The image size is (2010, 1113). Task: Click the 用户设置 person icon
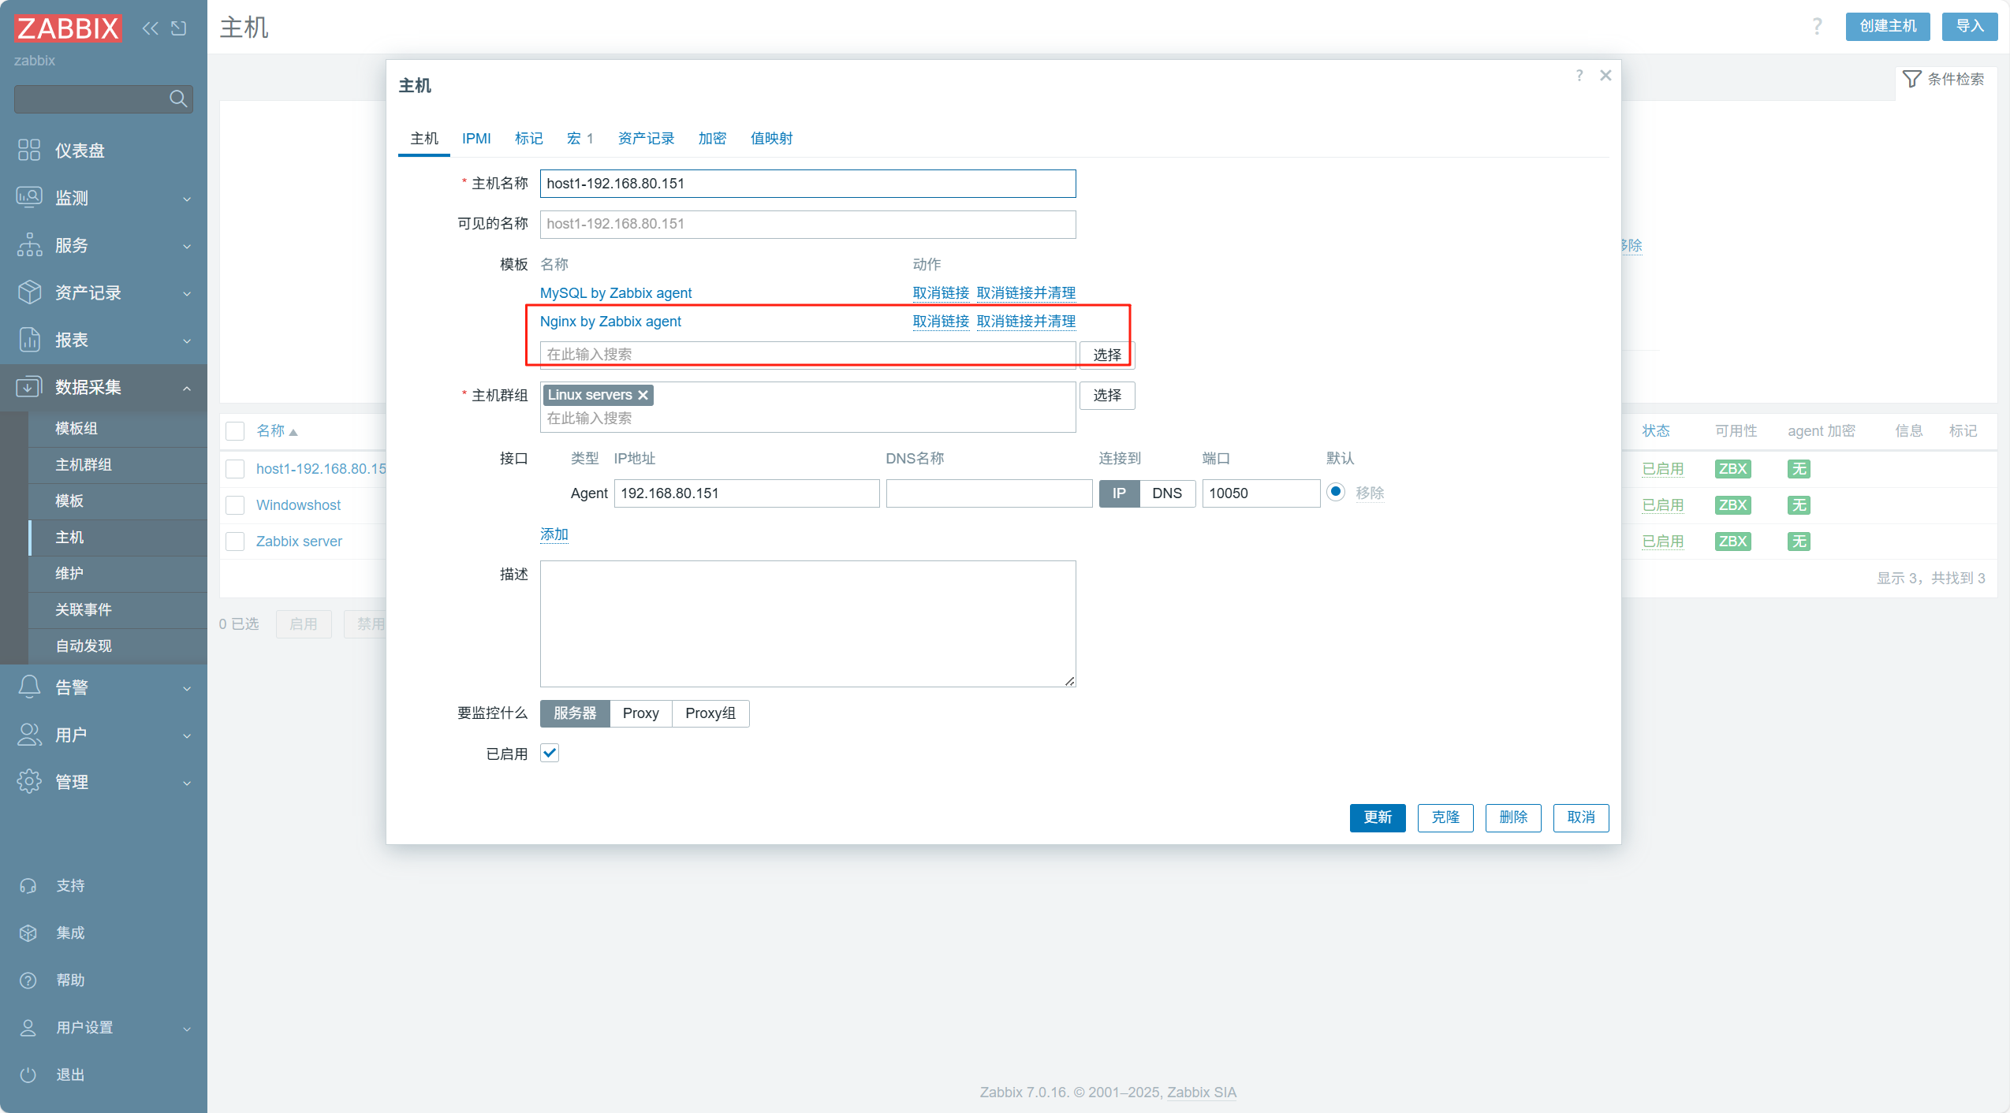pos(28,1027)
